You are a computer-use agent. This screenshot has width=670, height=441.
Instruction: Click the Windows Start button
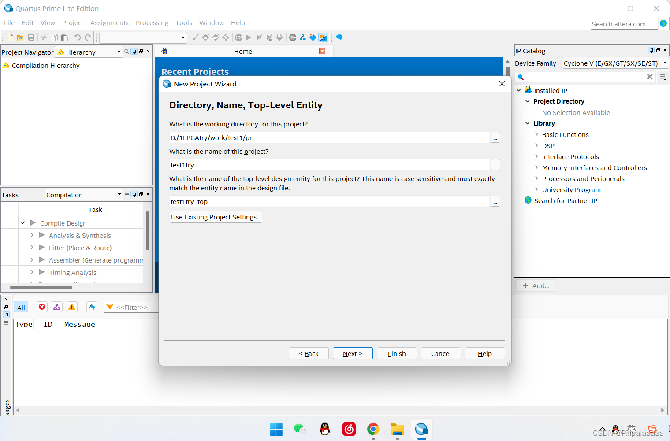pos(276,429)
